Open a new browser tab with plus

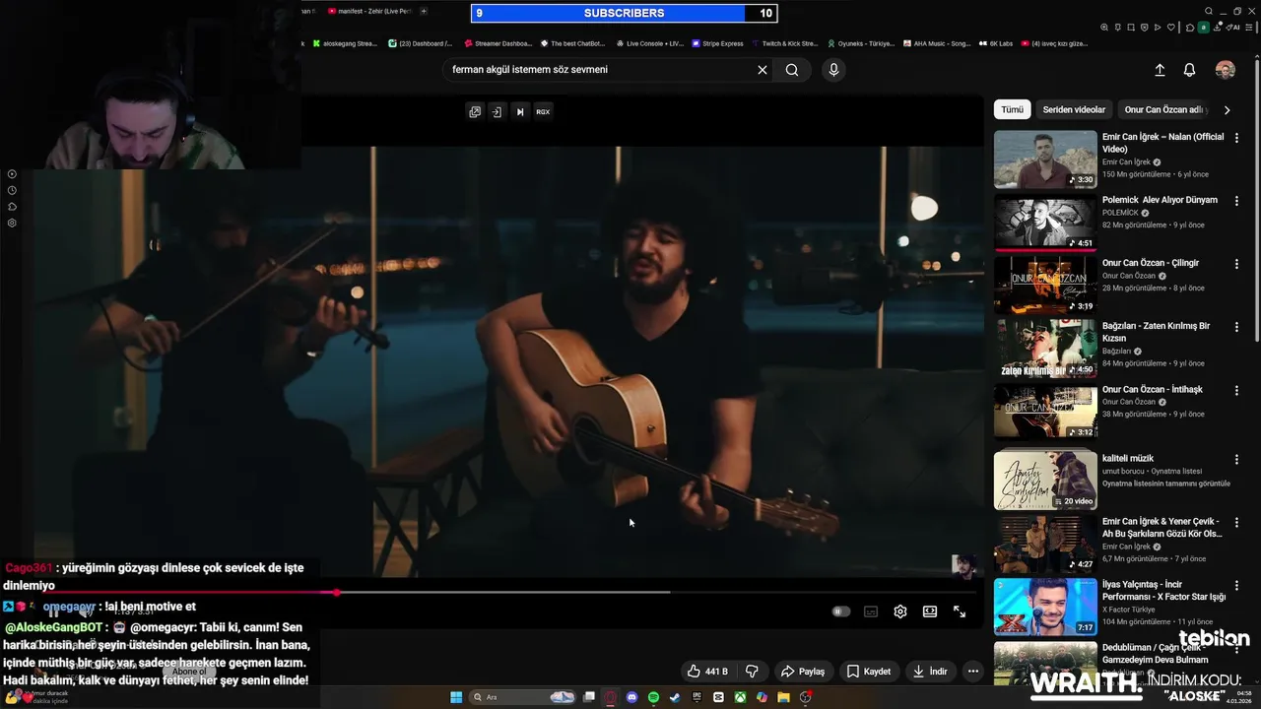424,11
